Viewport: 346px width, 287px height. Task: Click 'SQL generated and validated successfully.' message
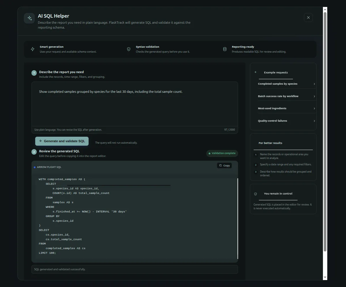pyautogui.click(x=60, y=269)
